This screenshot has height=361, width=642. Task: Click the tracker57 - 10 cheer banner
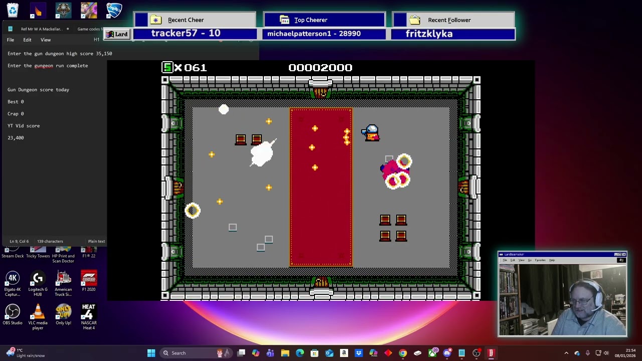click(195, 34)
